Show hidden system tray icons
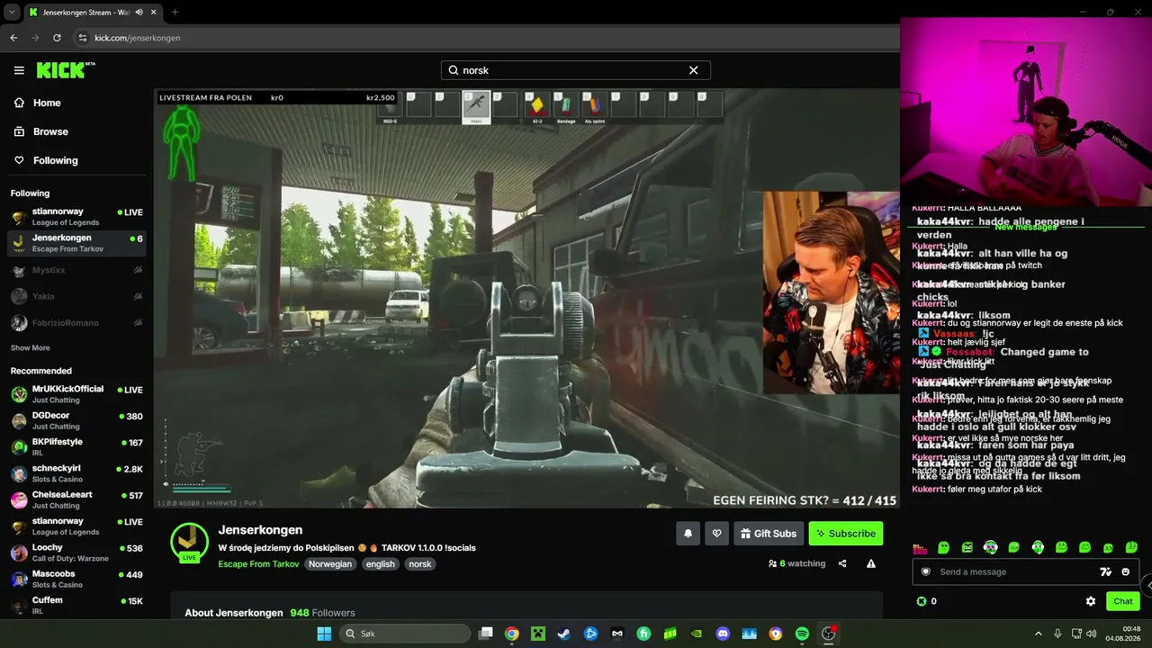Image resolution: width=1152 pixels, height=648 pixels. point(1038,634)
